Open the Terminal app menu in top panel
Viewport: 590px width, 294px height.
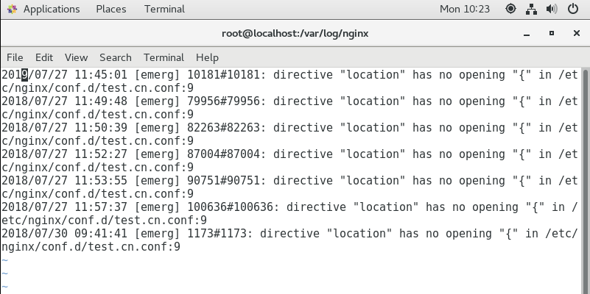(x=164, y=9)
